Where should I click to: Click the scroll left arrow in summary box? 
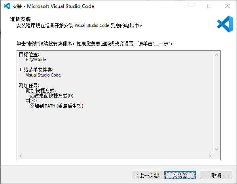[x=21, y=156]
